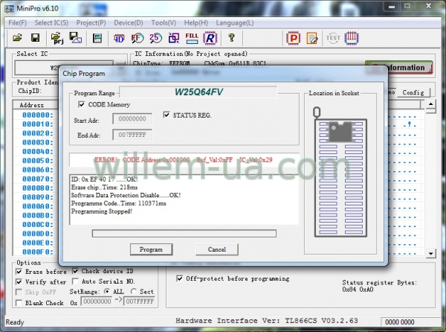This screenshot has height=332, width=446.
Task: Click the W25Q64FV chip name label
Action: [x=198, y=92]
